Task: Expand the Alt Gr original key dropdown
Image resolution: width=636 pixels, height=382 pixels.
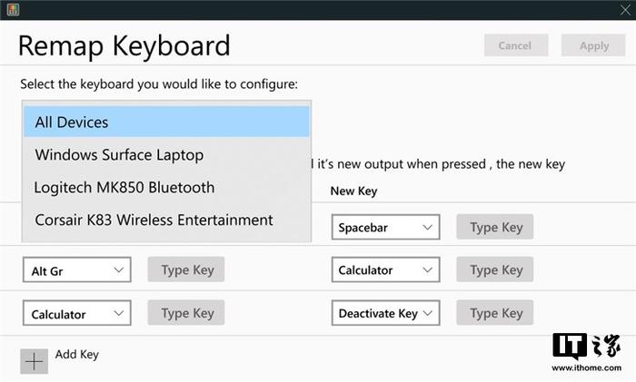Action: (x=77, y=269)
